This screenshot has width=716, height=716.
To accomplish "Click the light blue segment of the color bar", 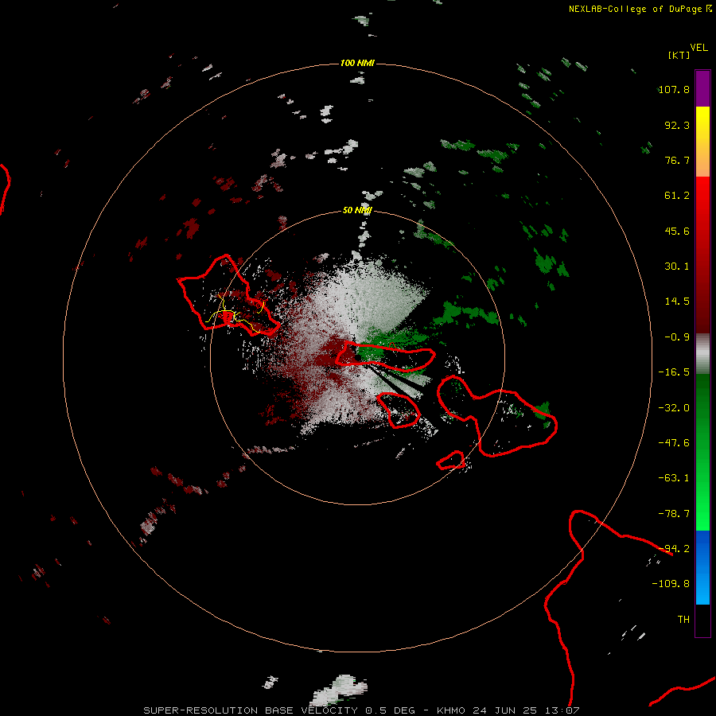I will click(702, 587).
